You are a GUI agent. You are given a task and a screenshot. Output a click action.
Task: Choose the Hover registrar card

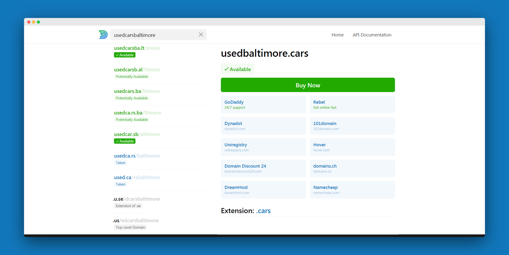(x=352, y=147)
